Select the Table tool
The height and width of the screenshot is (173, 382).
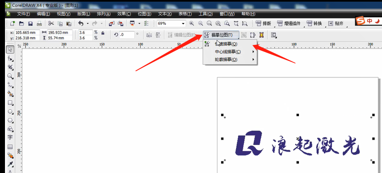click(x=10, y=147)
